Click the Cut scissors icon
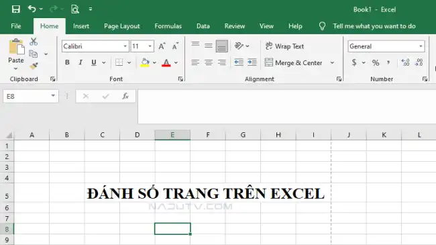 [x=34, y=42]
